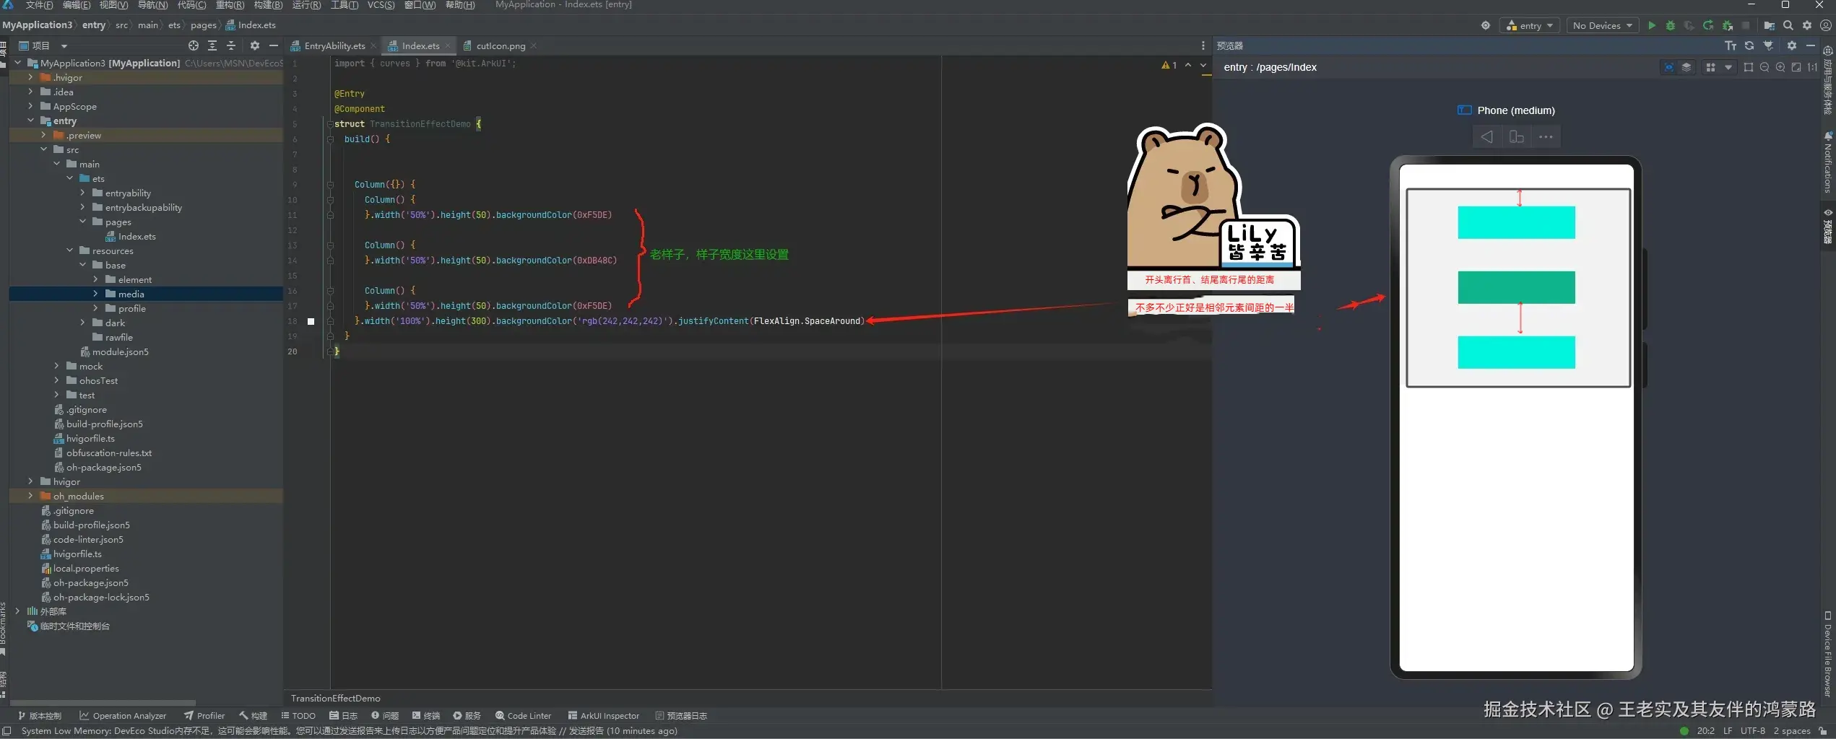Rotate device using the orientation button
1836x739 pixels.
tap(1516, 137)
